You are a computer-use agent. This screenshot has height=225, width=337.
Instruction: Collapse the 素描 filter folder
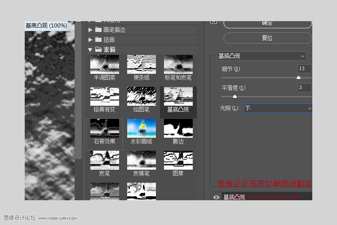[x=90, y=50]
